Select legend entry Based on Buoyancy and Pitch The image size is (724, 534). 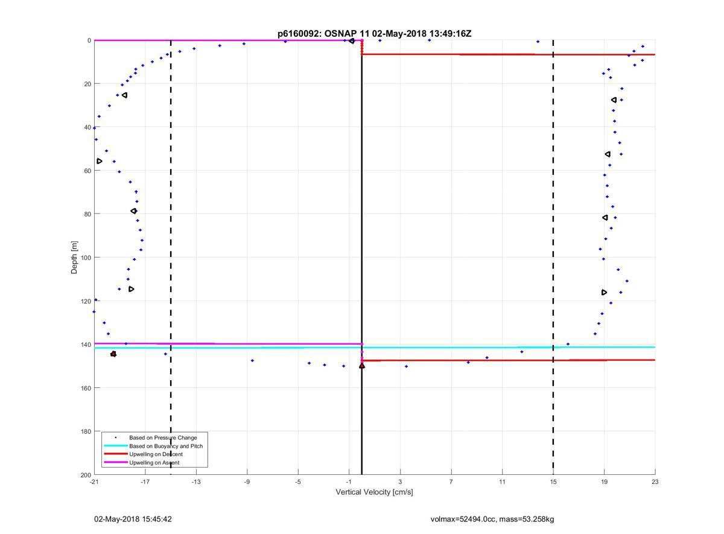(166, 446)
